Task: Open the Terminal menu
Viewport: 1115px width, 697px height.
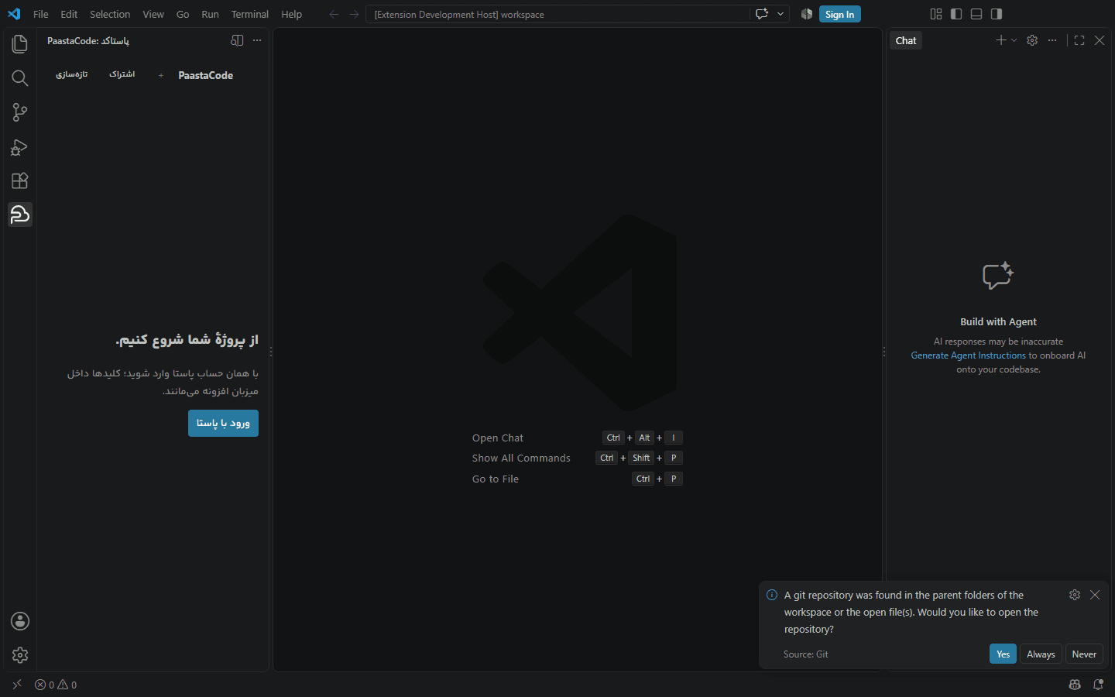Action: pyautogui.click(x=250, y=14)
